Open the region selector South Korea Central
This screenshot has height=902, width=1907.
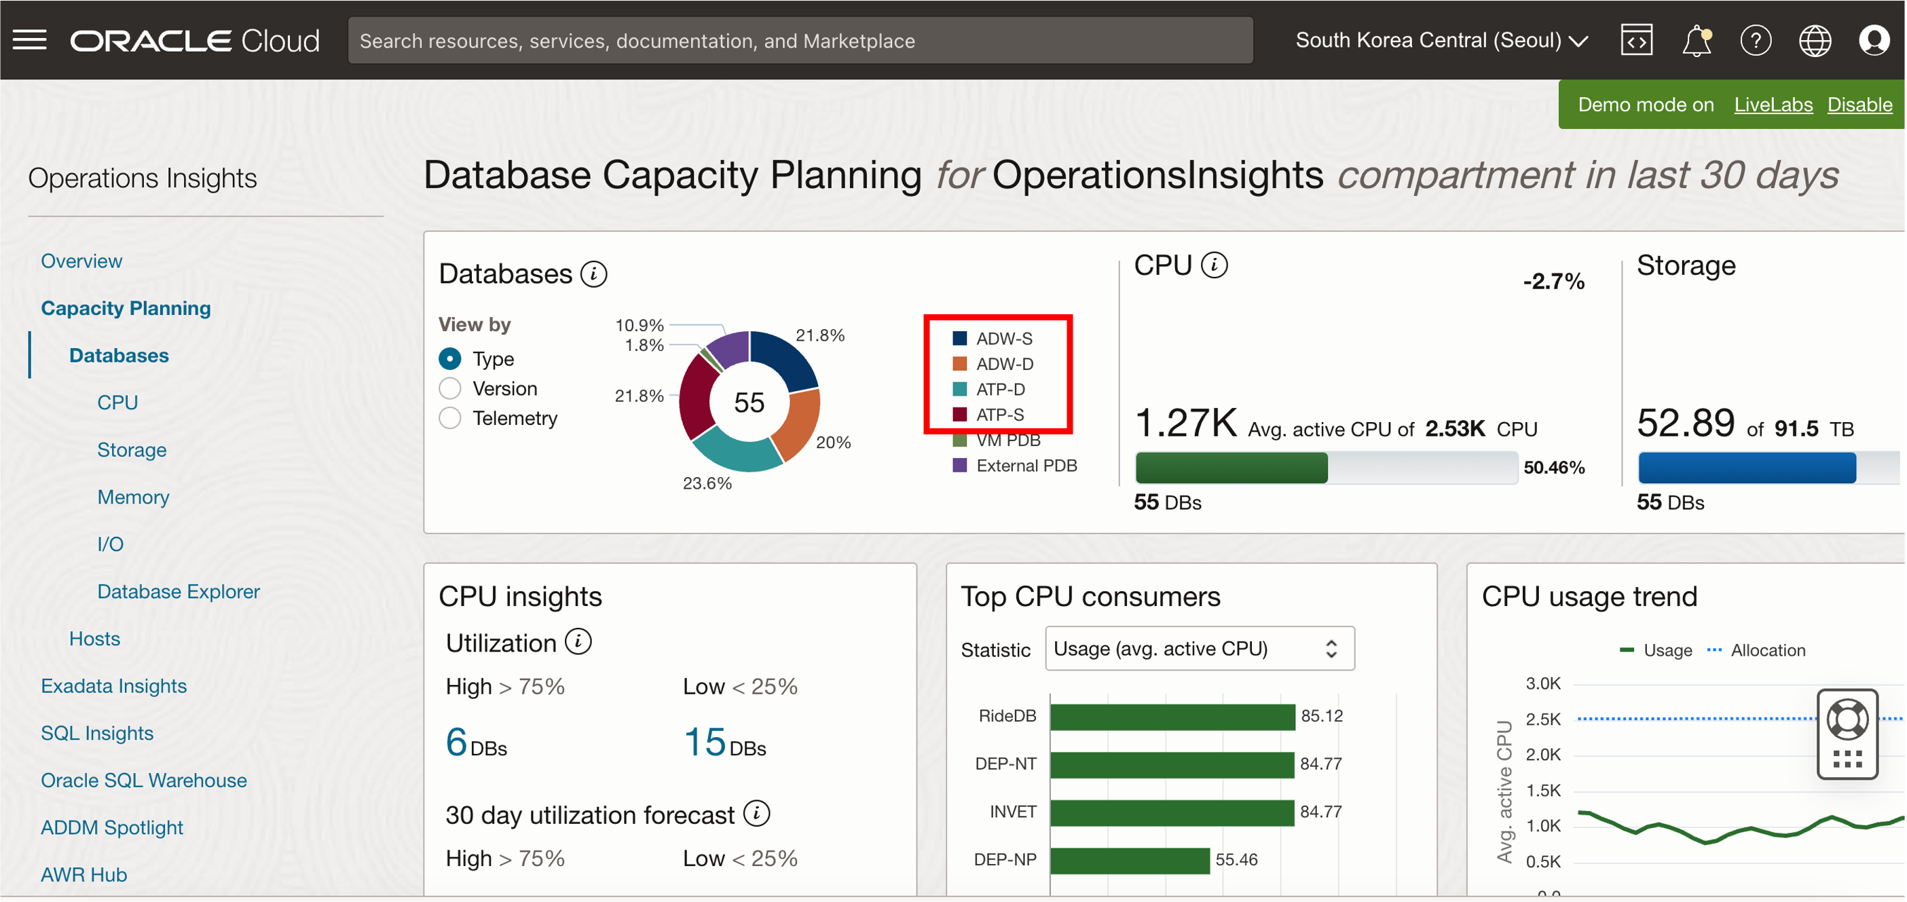click(x=1441, y=40)
